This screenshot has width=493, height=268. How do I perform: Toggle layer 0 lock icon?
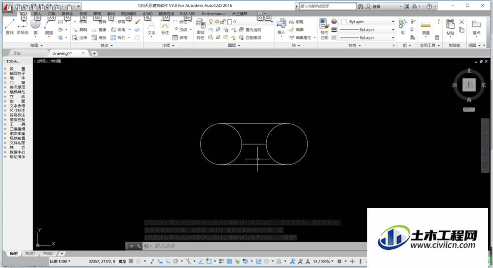click(x=223, y=21)
